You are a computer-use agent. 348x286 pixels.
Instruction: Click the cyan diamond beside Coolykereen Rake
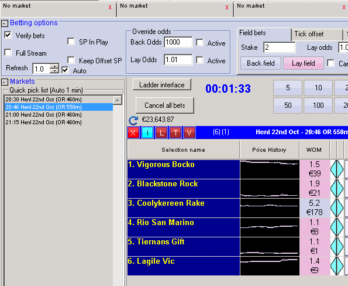pos(337,208)
